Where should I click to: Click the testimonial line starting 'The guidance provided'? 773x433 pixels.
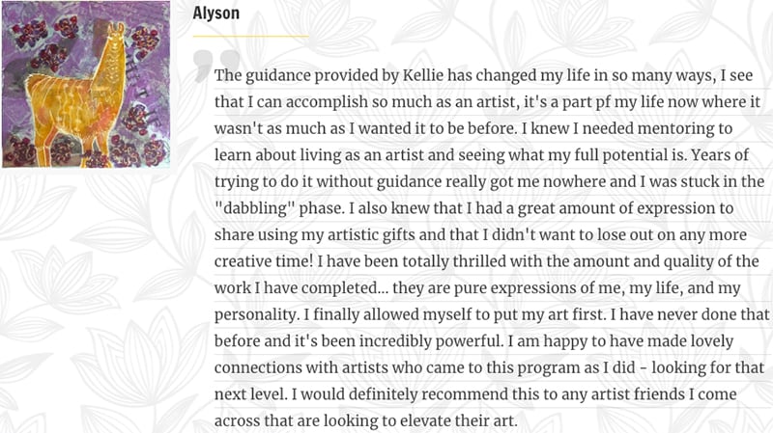484,76
